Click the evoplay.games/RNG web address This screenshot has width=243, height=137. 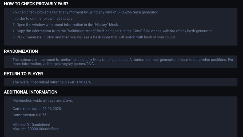point(72,64)
